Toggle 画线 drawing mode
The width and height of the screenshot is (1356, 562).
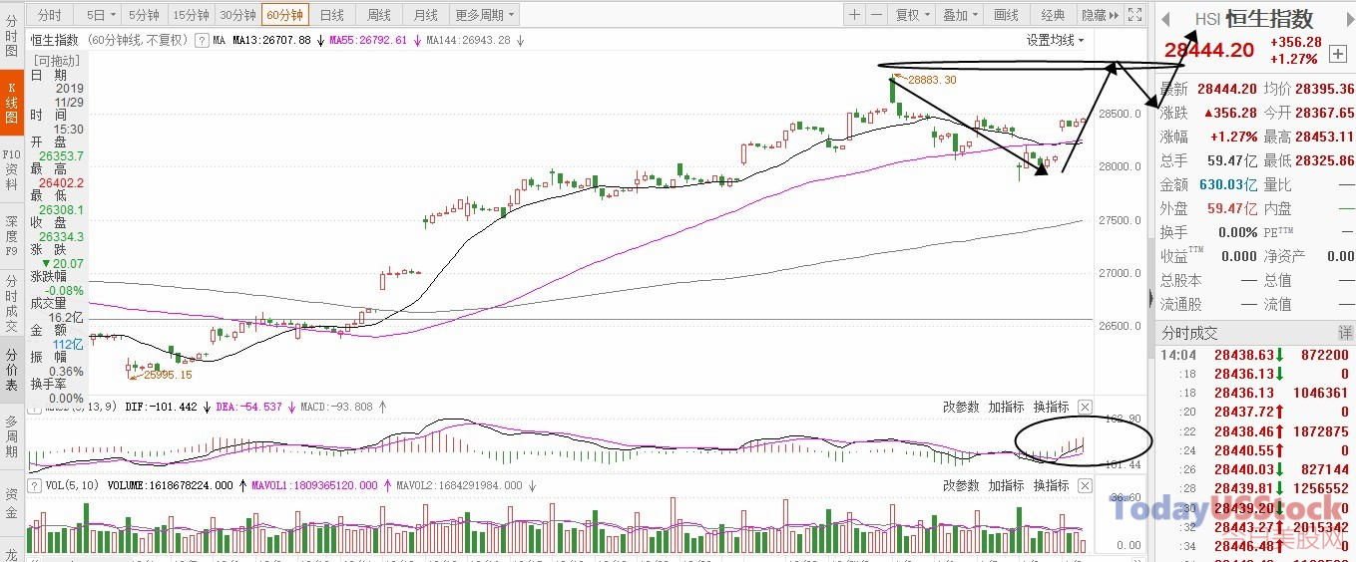point(1007,15)
